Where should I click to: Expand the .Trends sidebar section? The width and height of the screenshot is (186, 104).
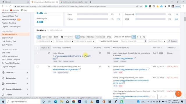click(15, 95)
